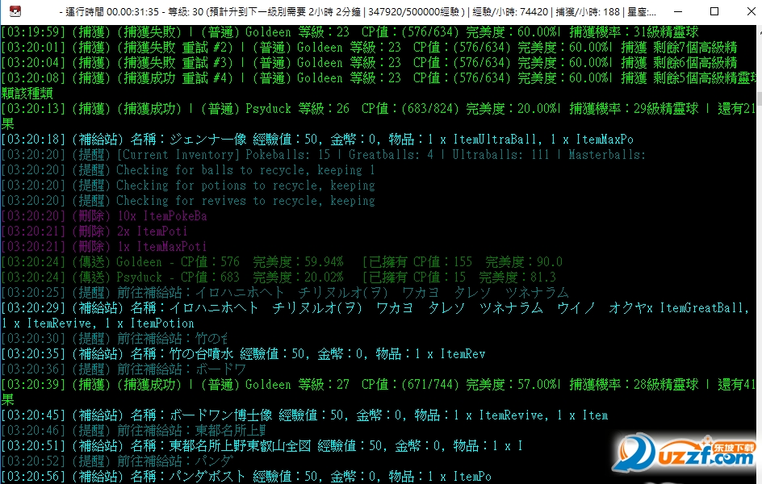
Task: Select the [03:20:30] 前往補給站:竹の reminder line
Action: tap(114, 339)
